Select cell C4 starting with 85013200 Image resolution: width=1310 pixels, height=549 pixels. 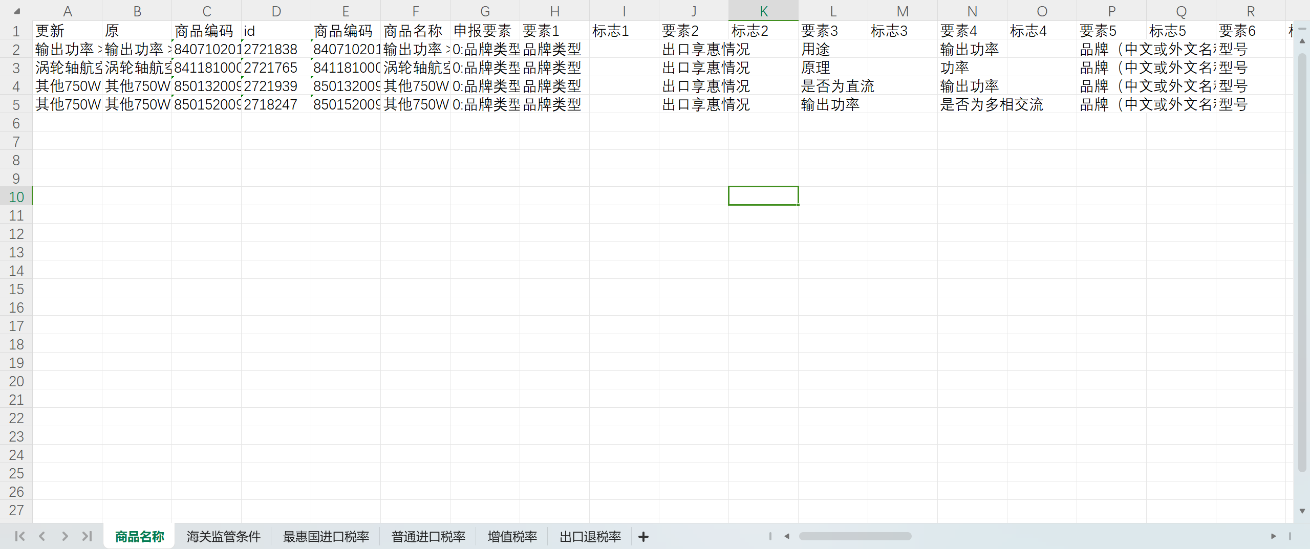(x=206, y=86)
